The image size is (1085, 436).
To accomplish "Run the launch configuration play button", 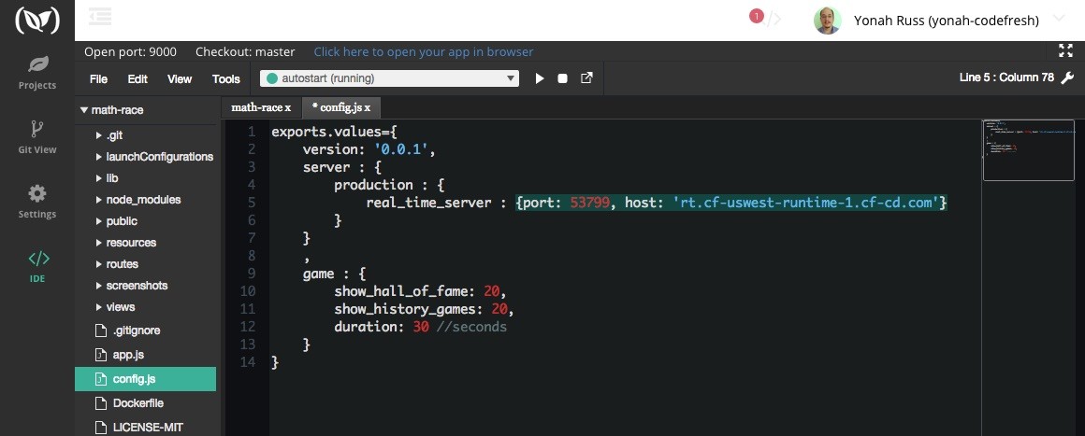I will pos(540,78).
